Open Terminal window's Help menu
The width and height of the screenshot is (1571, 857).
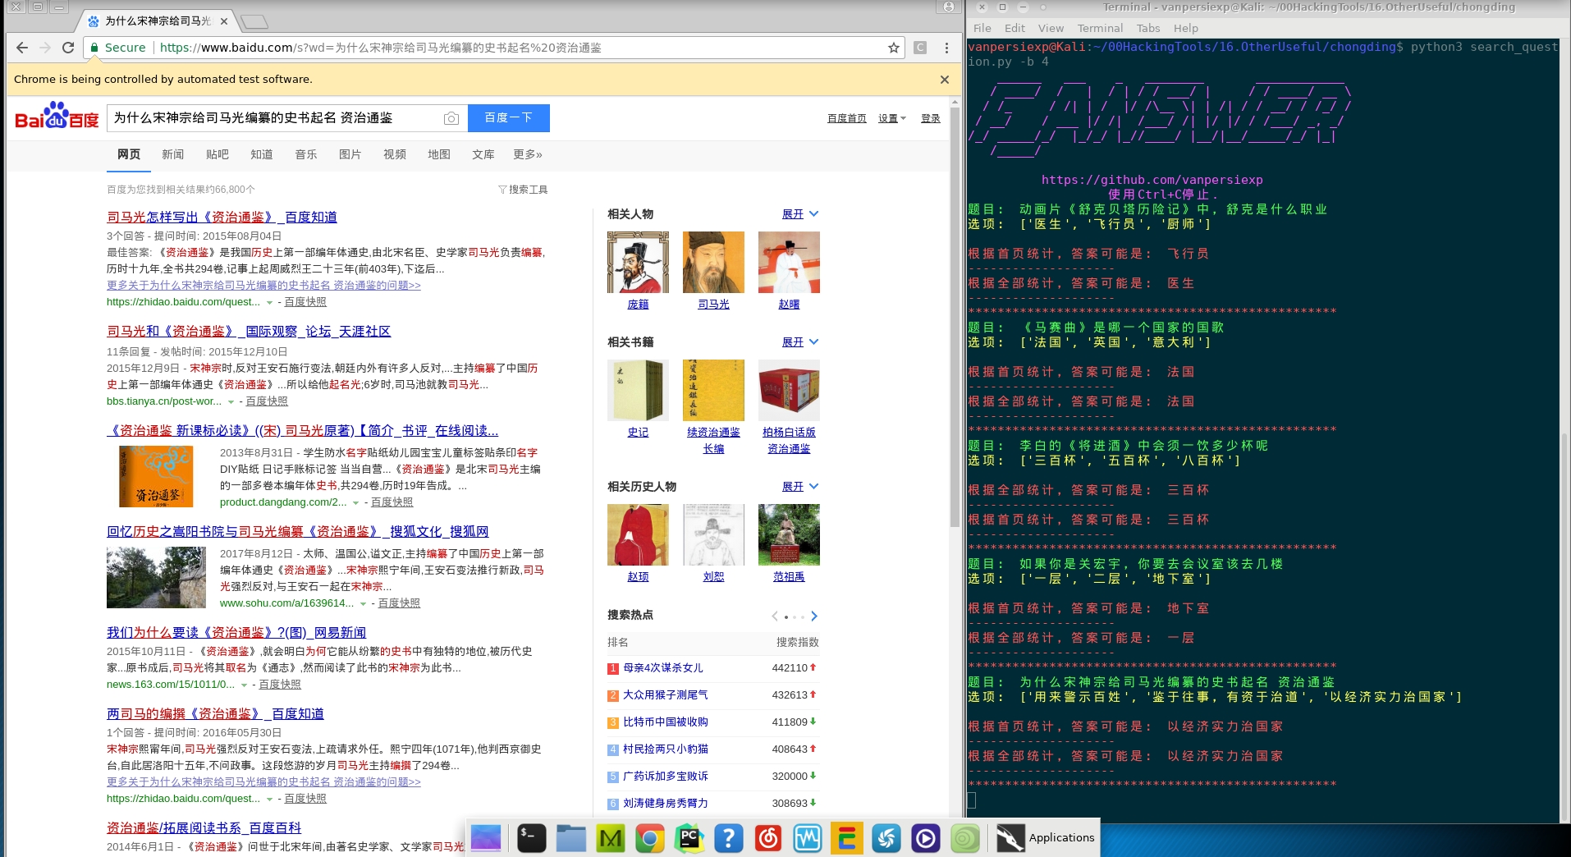tap(1186, 28)
